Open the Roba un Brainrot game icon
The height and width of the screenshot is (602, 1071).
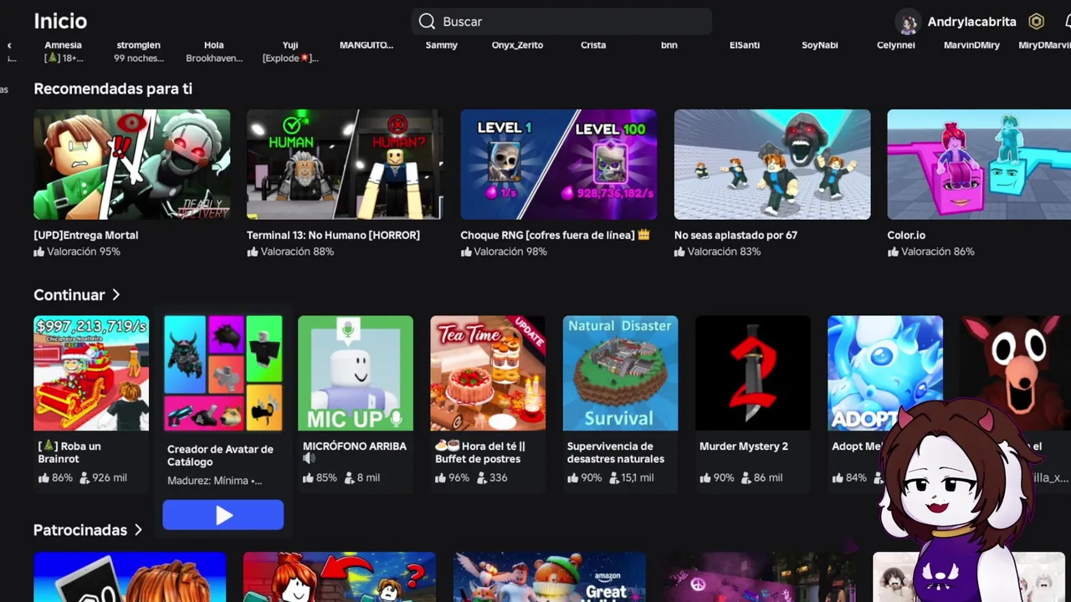(x=91, y=373)
